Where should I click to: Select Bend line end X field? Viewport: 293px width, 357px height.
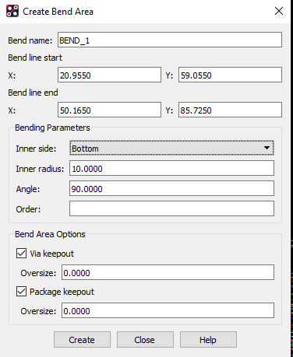click(x=109, y=110)
